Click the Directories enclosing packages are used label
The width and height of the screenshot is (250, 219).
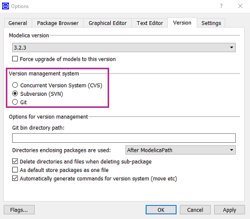[62, 150]
